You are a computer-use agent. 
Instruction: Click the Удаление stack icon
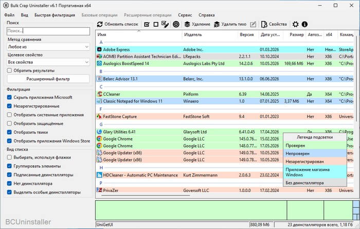pyautogui.click(x=187, y=24)
